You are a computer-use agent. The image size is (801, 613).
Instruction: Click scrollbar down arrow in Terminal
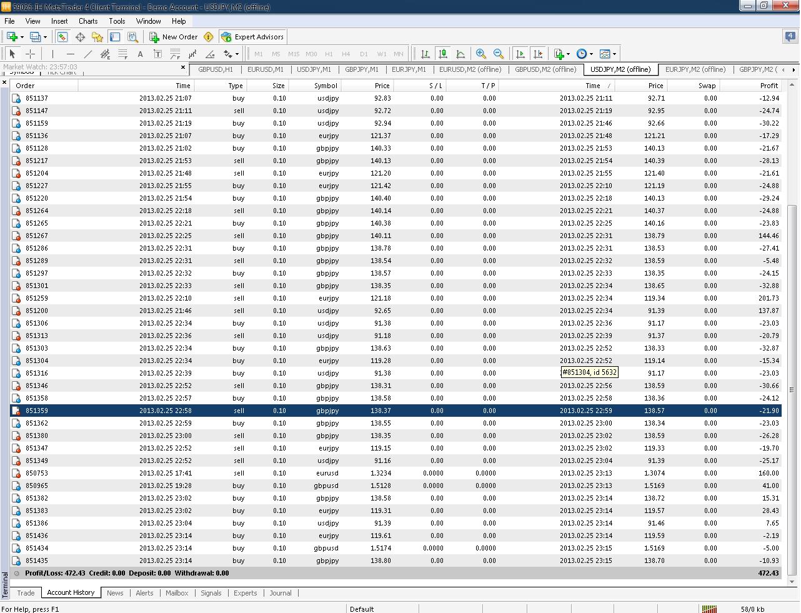coord(792,582)
